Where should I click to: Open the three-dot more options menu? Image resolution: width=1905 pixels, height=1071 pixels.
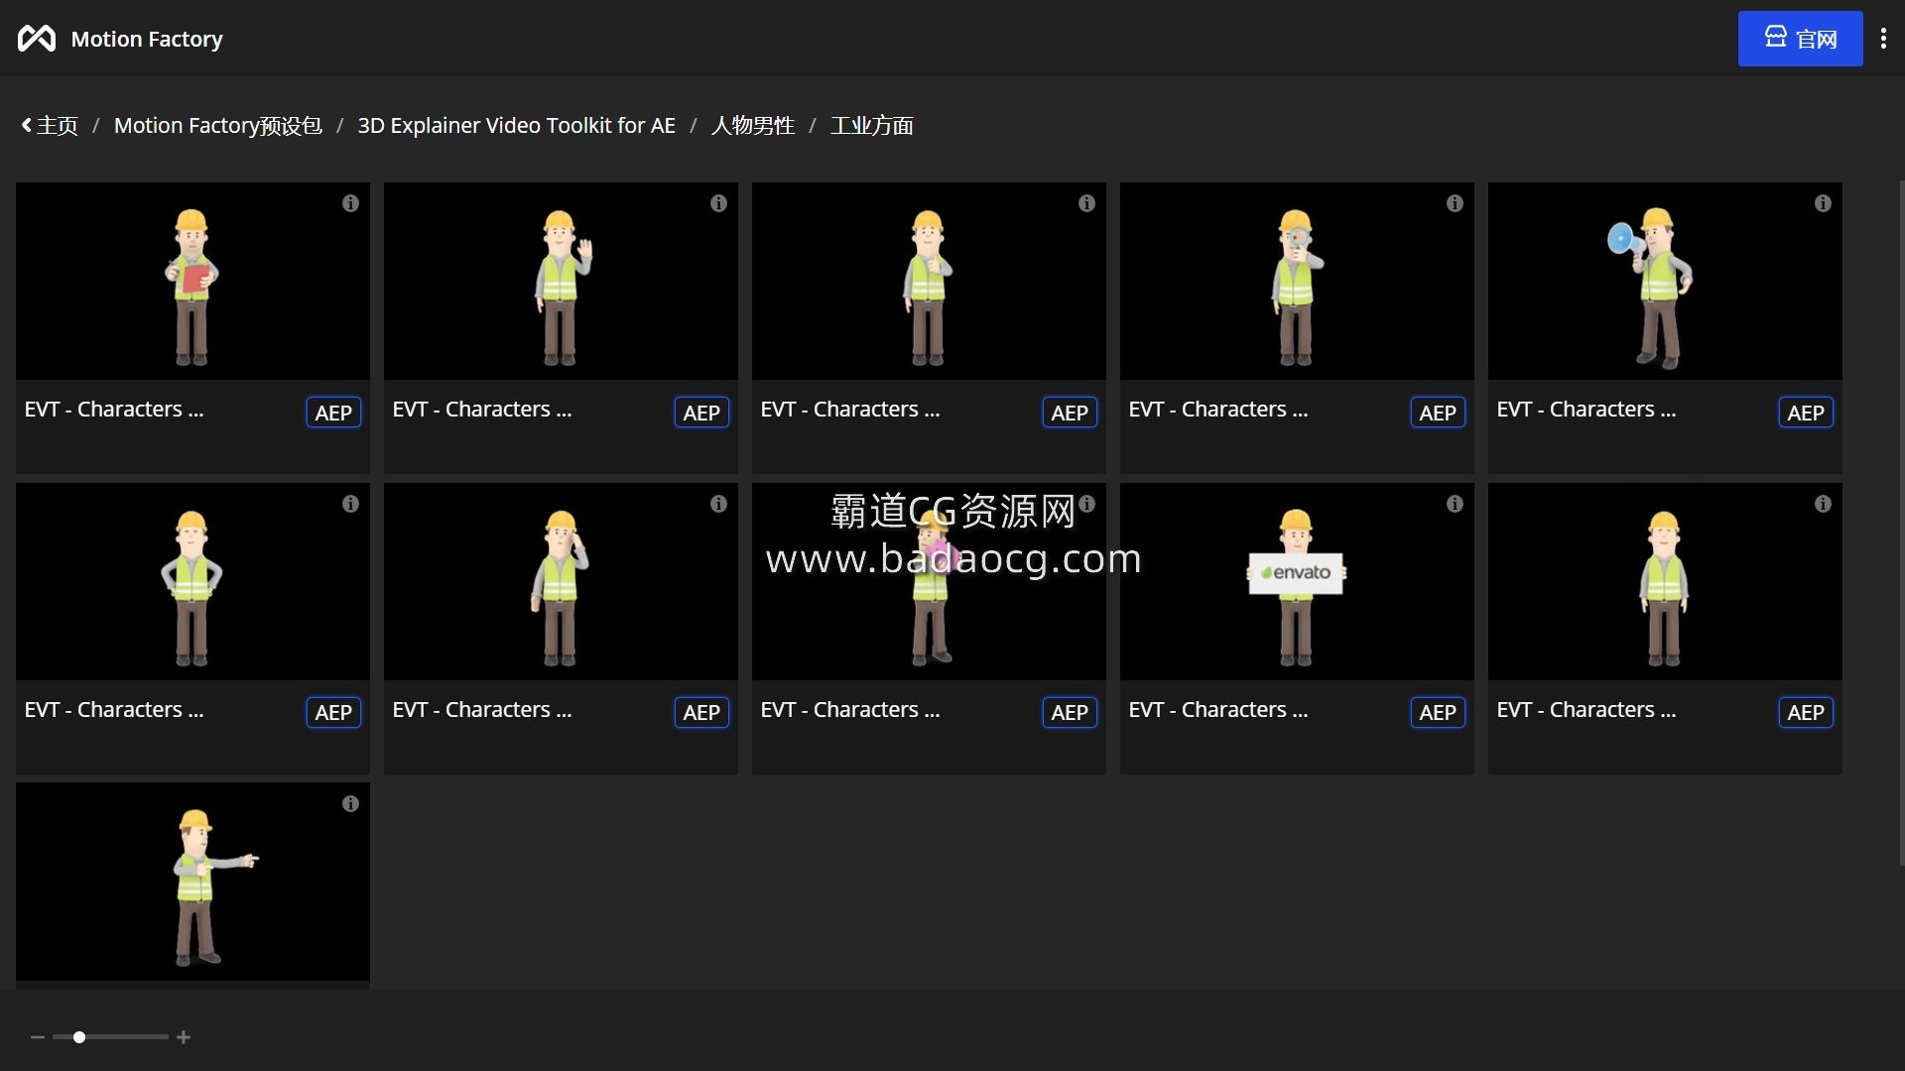(x=1883, y=39)
